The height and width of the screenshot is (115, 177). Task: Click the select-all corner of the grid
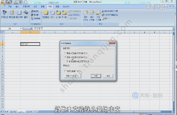coord(2,32)
